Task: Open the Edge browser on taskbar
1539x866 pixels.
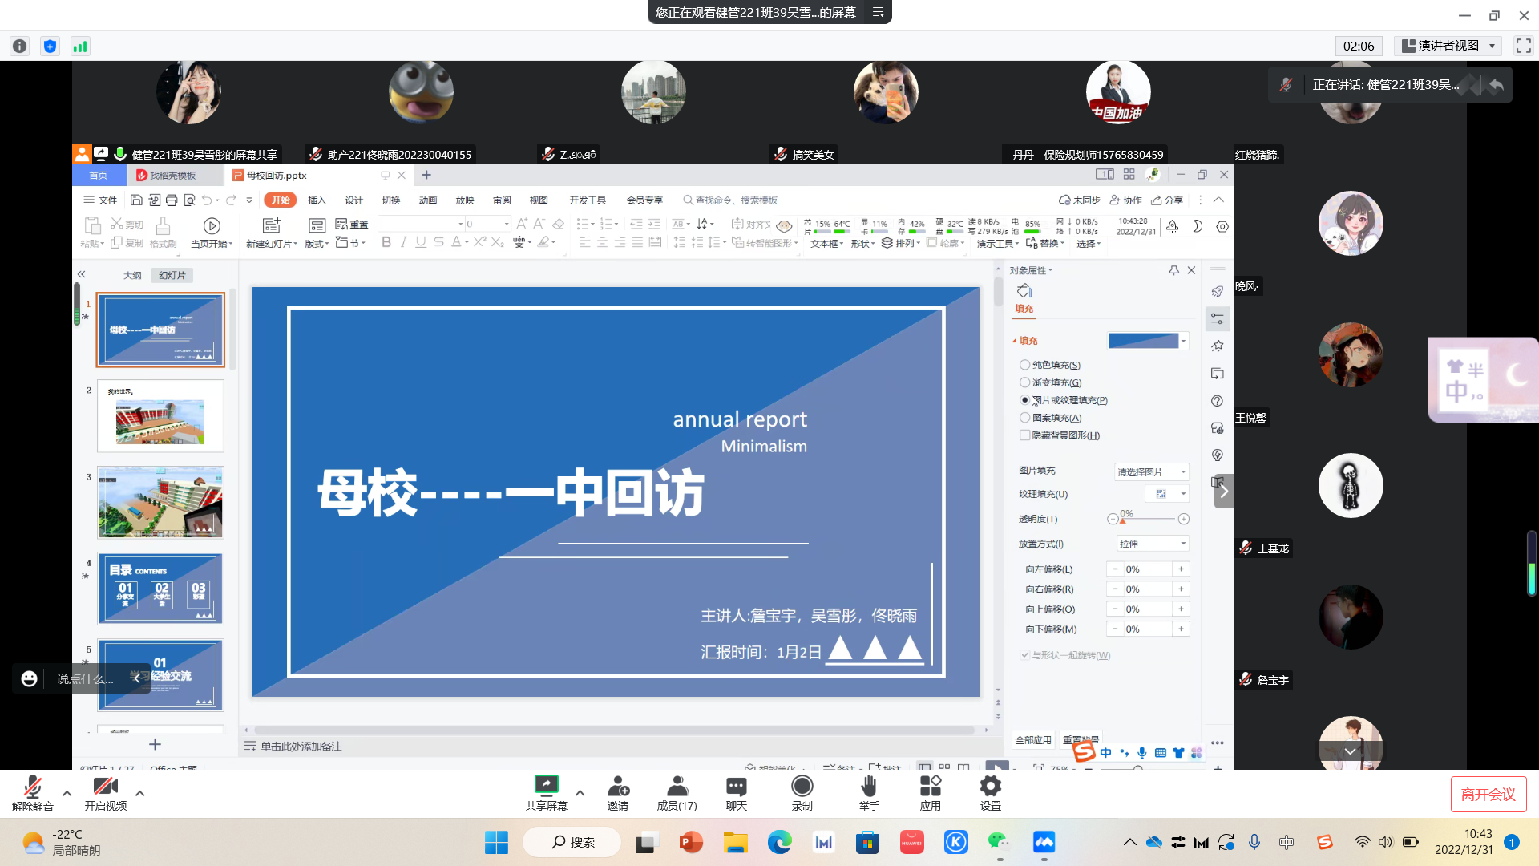Action: tap(779, 842)
